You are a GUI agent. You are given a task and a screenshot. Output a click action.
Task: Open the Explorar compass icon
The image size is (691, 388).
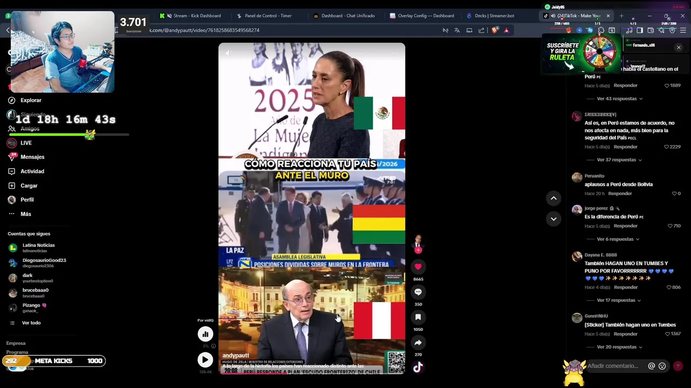click(11, 100)
